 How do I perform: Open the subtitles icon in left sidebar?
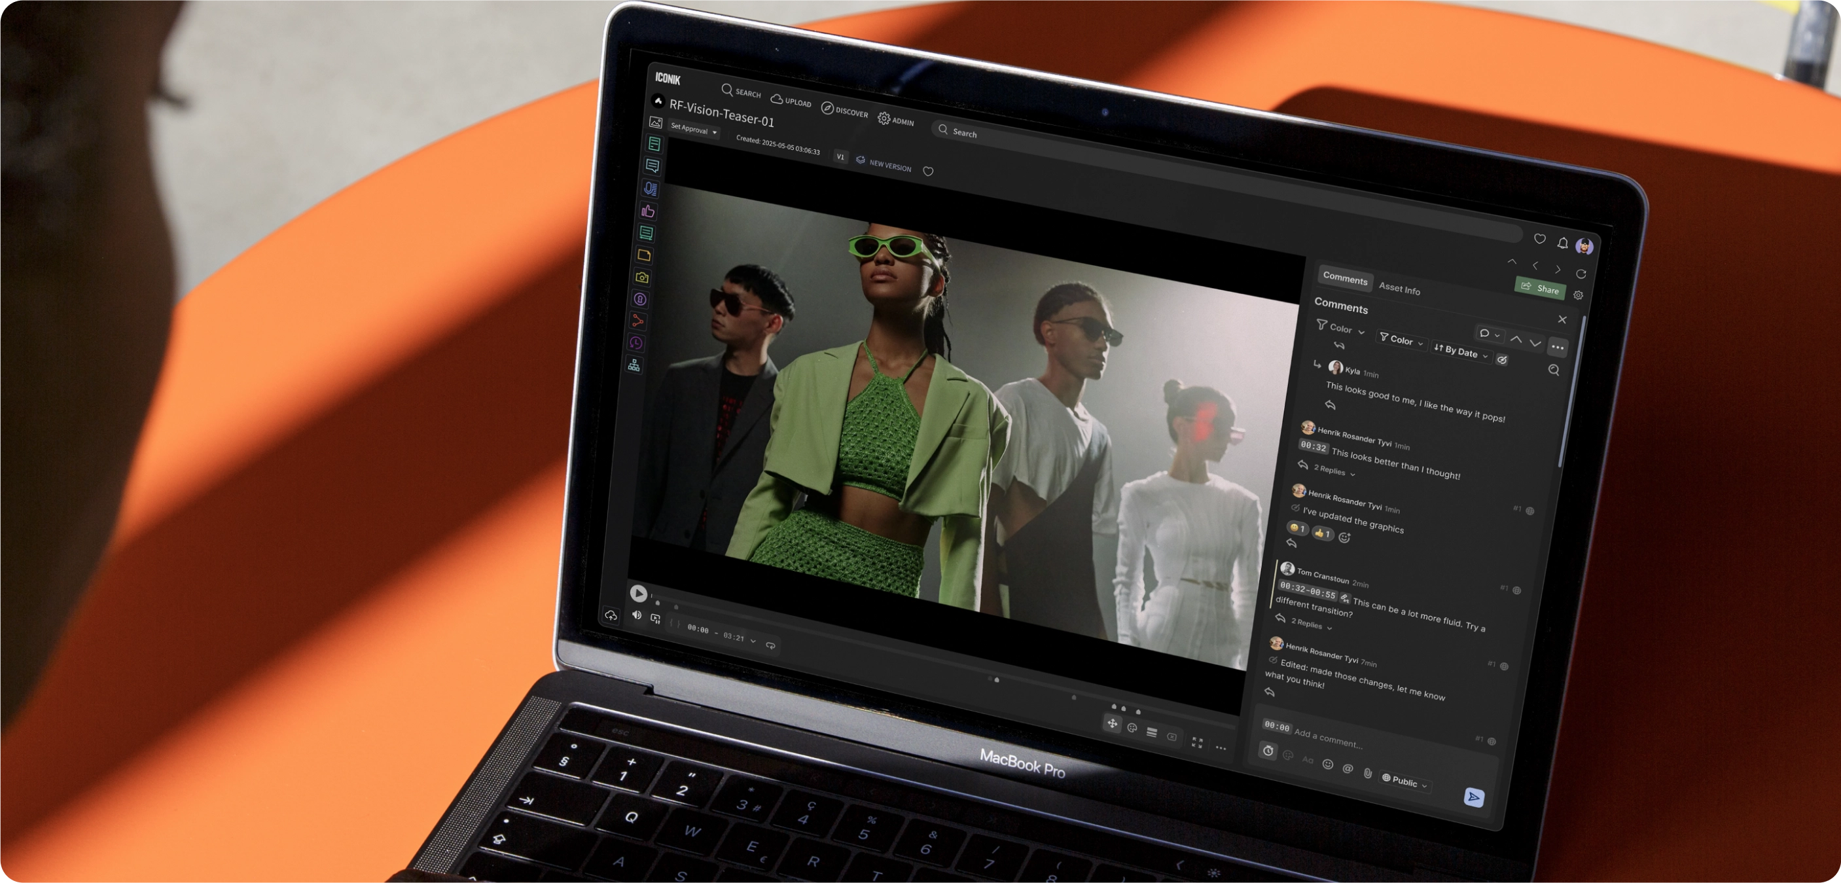(646, 233)
